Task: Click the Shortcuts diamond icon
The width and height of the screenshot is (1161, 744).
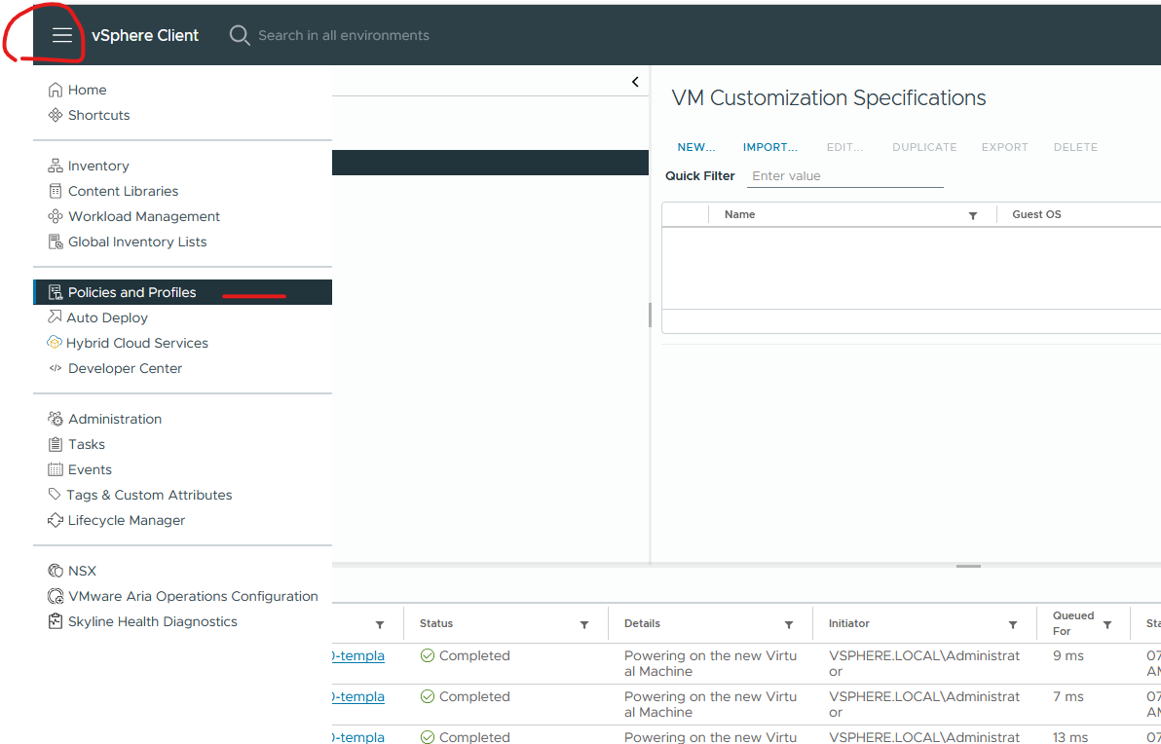Action: (55, 115)
